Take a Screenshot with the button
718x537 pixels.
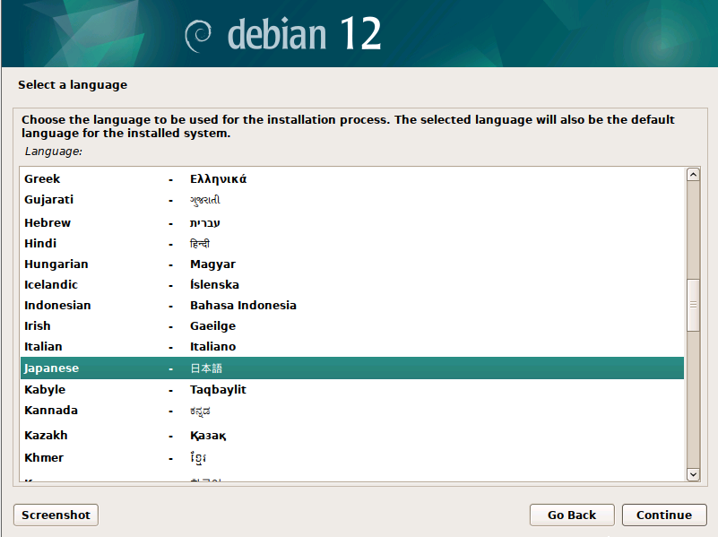pyautogui.click(x=56, y=515)
